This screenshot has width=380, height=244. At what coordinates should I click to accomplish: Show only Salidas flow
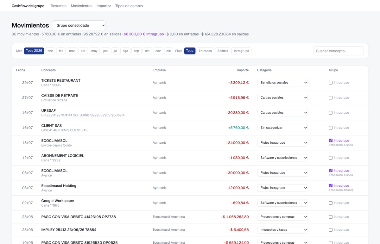coord(223,51)
